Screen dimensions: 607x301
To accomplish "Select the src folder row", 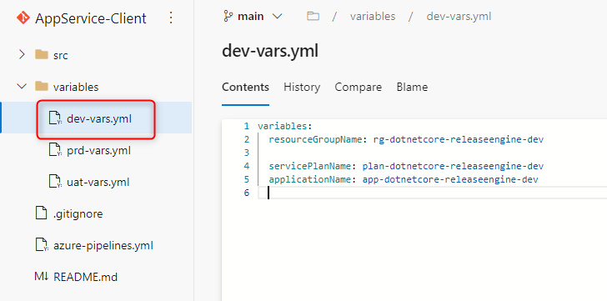I will (x=96, y=55).
